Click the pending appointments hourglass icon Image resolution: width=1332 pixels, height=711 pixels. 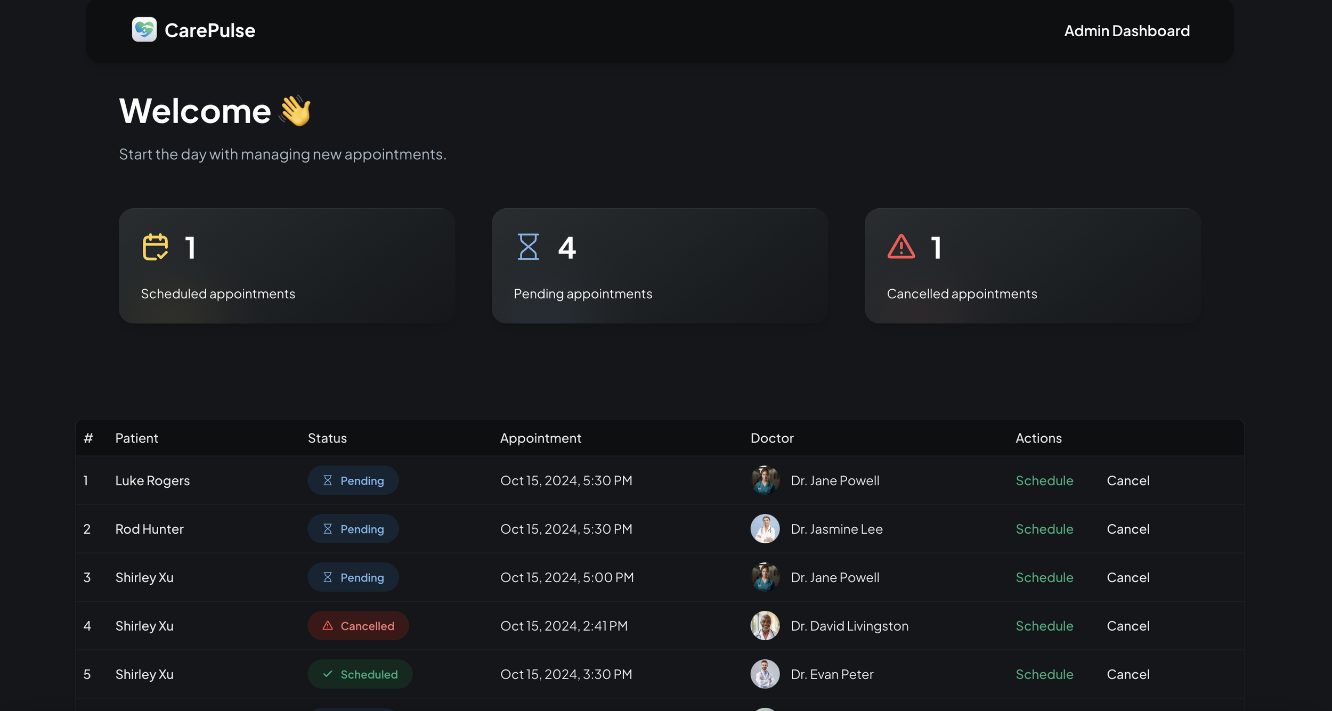[528, 247]
